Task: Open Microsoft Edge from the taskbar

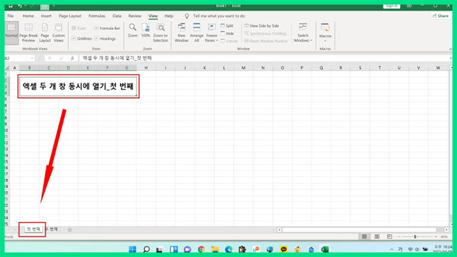Action: [228, 249]
